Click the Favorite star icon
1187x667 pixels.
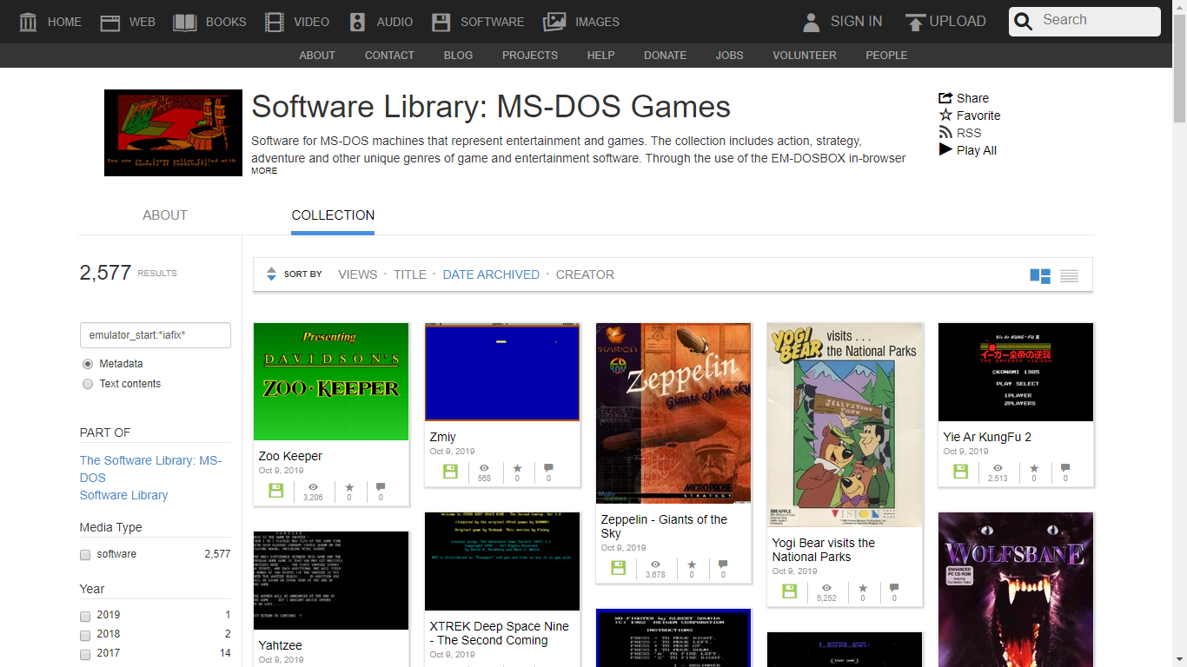tap(945, 115)
